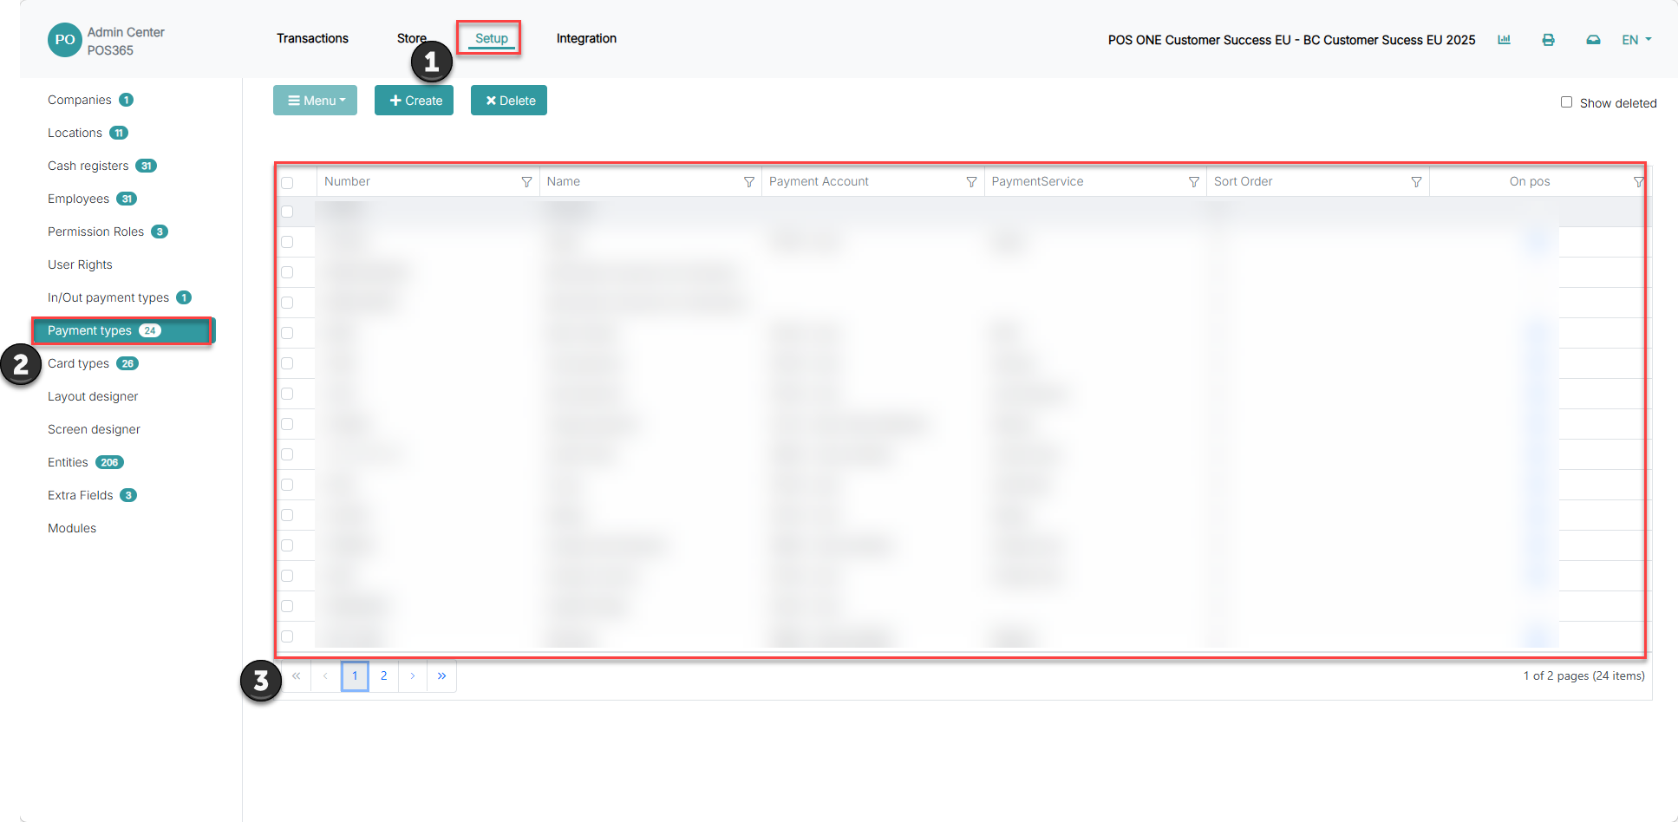Go to first page of results
The width and height of the screenshot is (1678, 822).
click(296, 676)
